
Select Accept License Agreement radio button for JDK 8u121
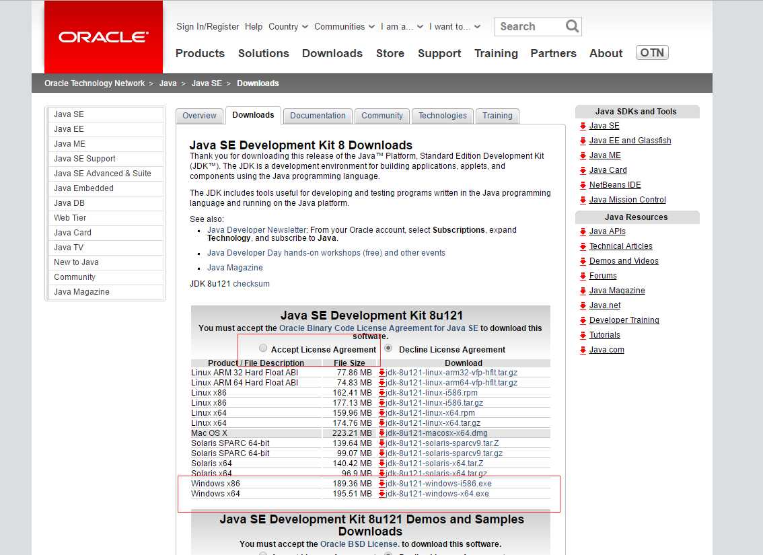point(263,348)
